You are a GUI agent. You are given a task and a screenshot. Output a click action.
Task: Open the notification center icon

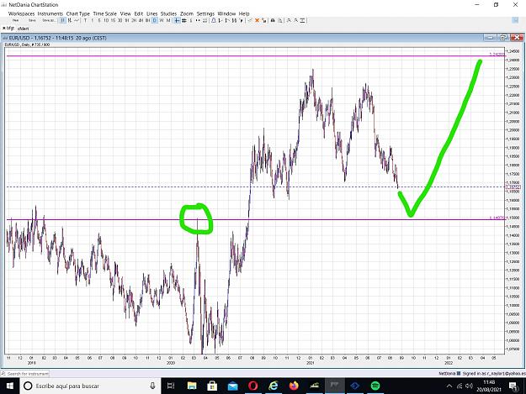pyautogui.click(x=513, y=386)
